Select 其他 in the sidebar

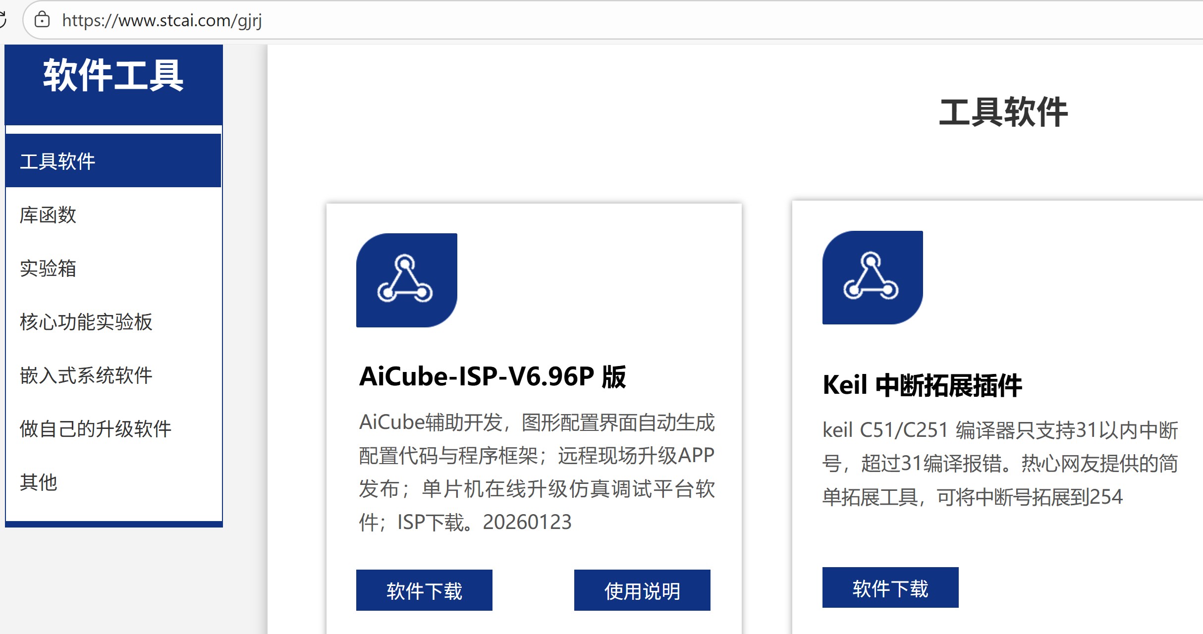point(39,483)
